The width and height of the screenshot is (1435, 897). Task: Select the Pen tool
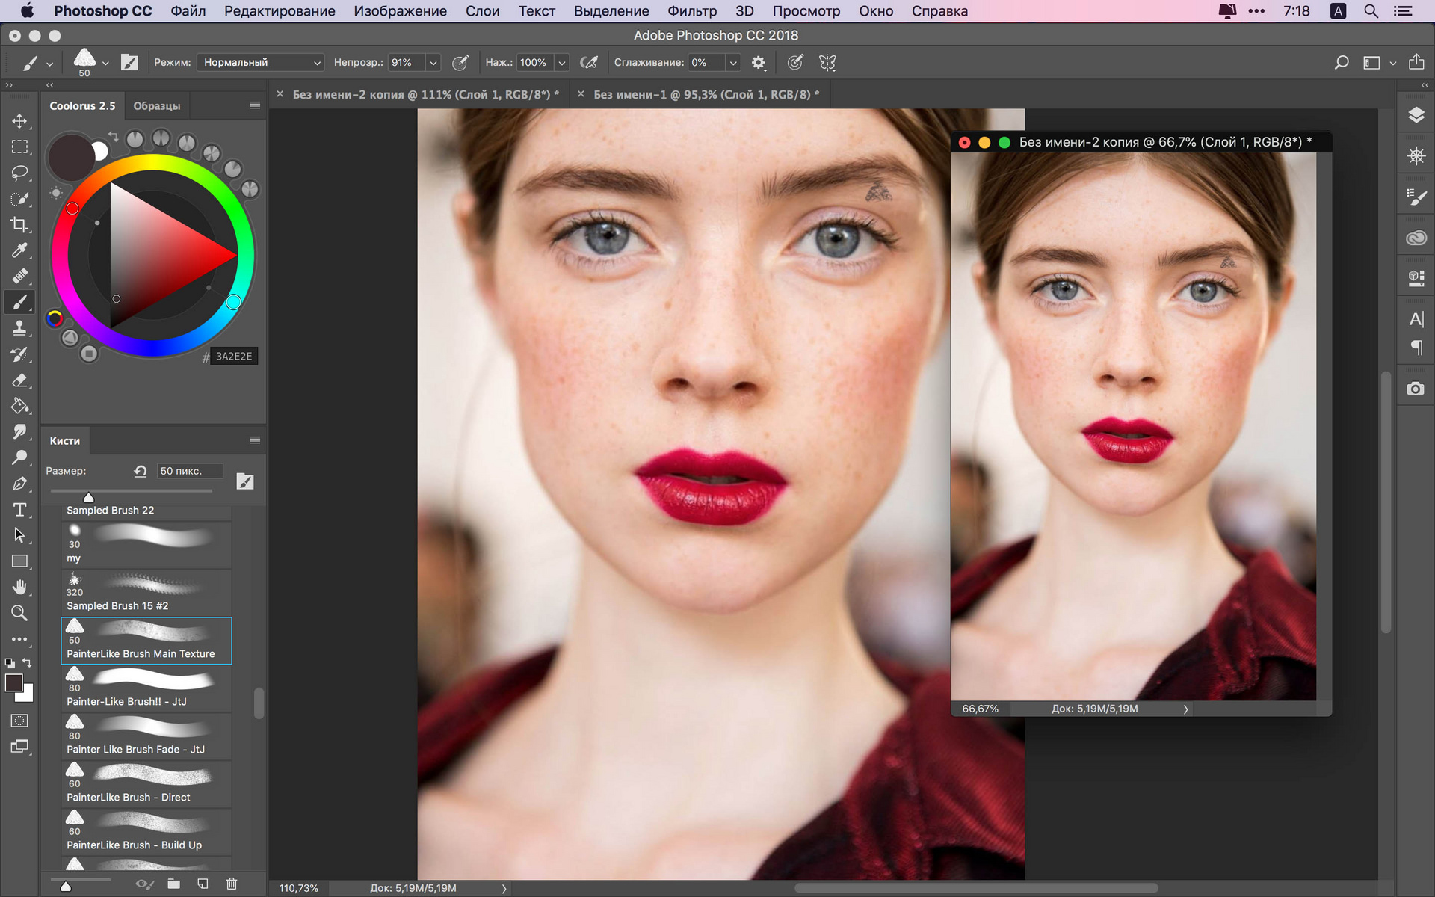(x=20, y=484)
